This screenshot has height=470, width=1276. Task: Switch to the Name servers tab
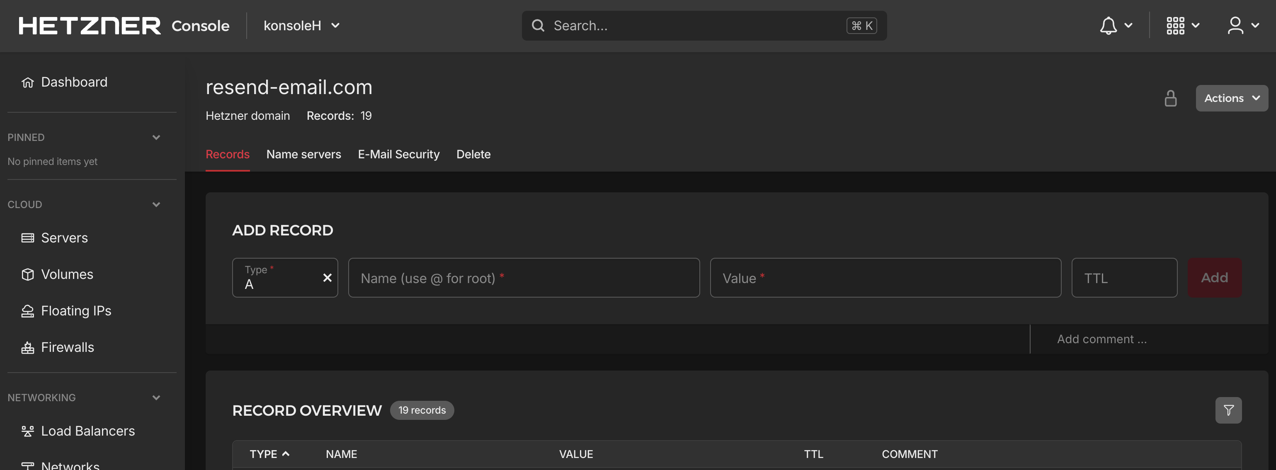click(303, 154)
